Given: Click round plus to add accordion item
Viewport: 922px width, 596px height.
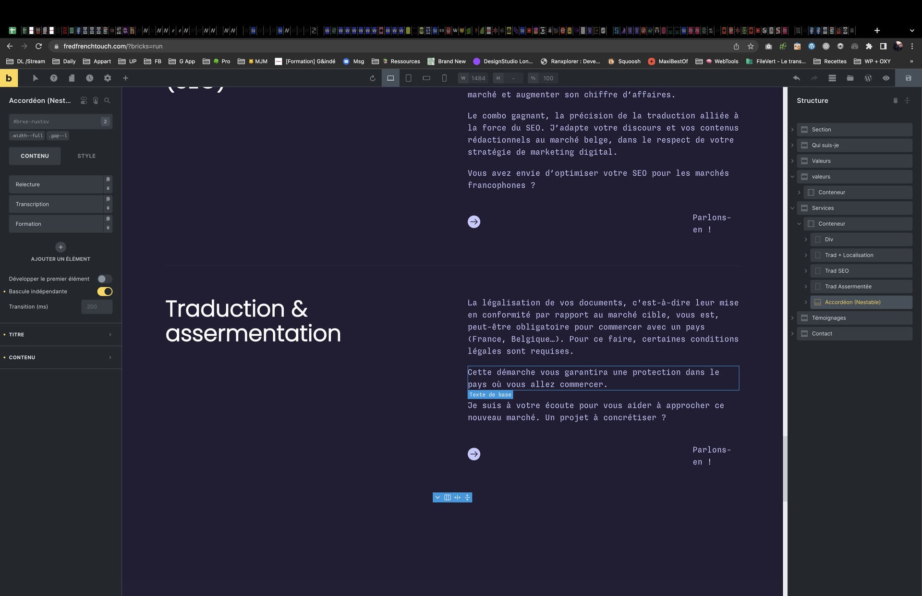Looking at the screenshot, I should point(61,247).
